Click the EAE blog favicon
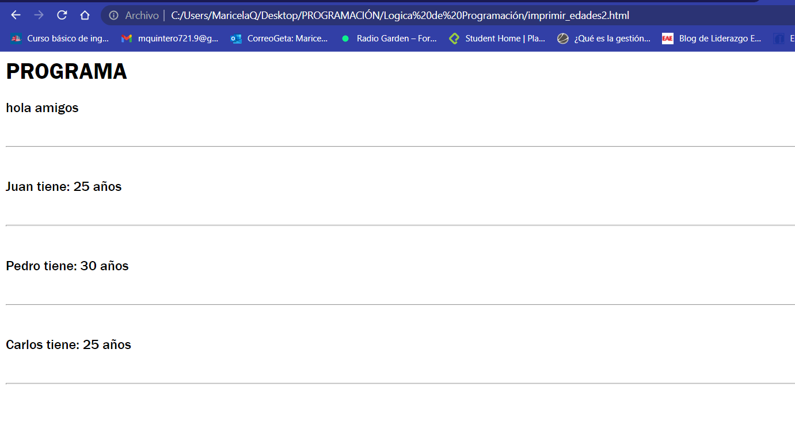795x437 pixels. pyautogui.click(x=668, y=39)
